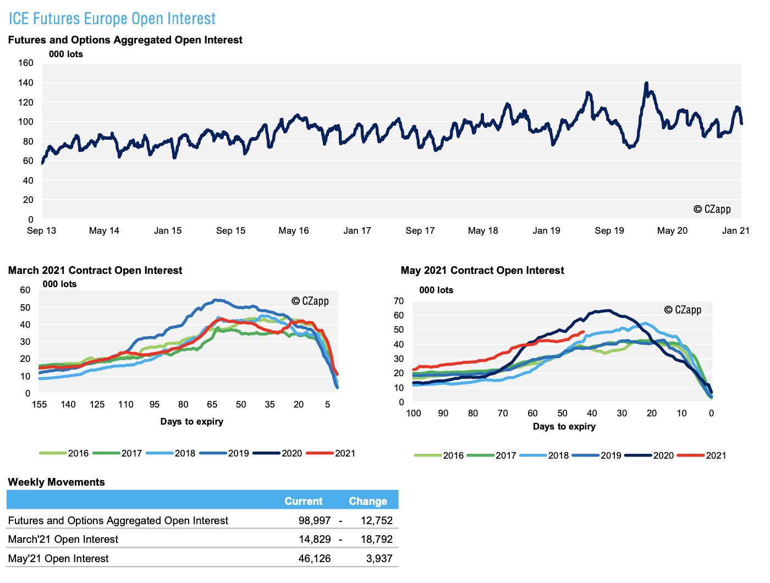Click the 2019 legend entry under May chart
Screen dimensions: 770x583
pos(597,455)
